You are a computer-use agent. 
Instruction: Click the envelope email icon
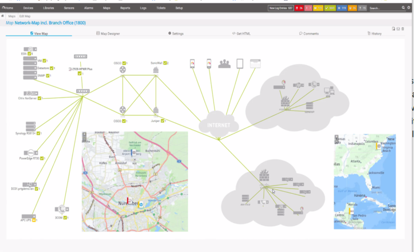coord(398,29)
